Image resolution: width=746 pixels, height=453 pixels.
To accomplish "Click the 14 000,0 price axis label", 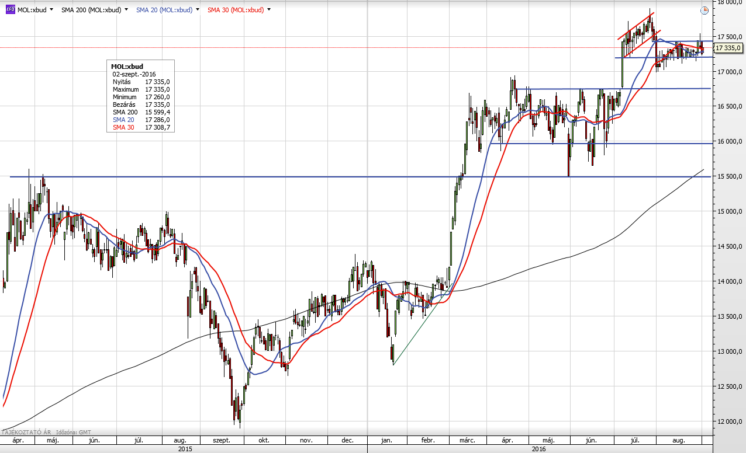I will tap(730, 281).
